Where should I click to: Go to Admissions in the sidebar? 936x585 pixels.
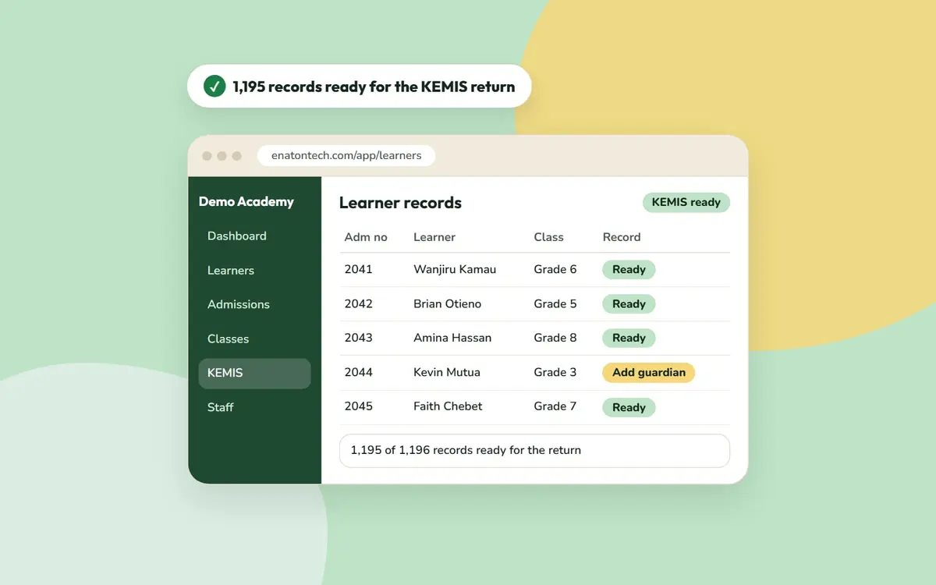(239, 304)
